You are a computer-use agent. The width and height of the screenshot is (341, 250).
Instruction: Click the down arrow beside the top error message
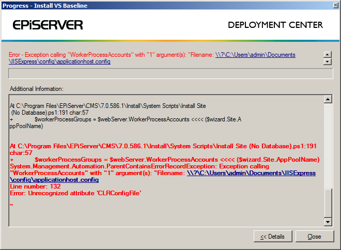coord(327,62)
